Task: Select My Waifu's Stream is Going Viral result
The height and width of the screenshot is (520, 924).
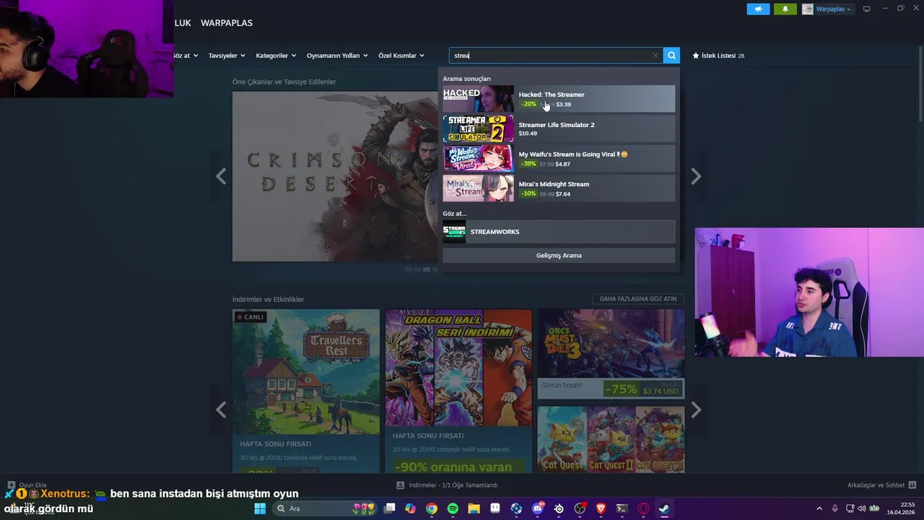Action: [x=559, y=158]
